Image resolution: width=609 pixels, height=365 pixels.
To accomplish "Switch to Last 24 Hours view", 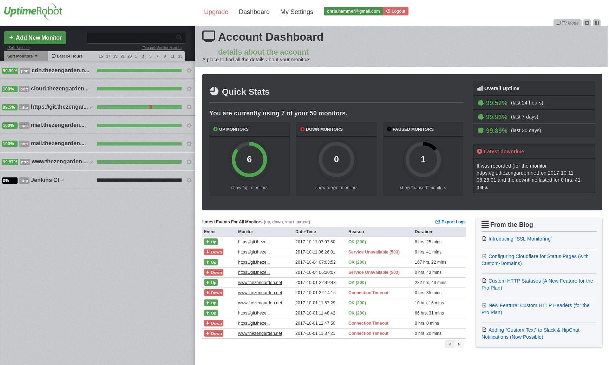I will (x=67, y=56).
